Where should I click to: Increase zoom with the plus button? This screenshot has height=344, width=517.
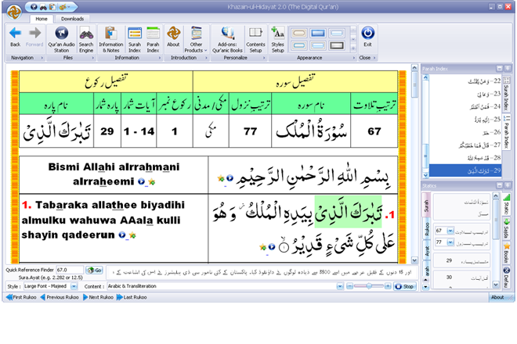(388, 286)
